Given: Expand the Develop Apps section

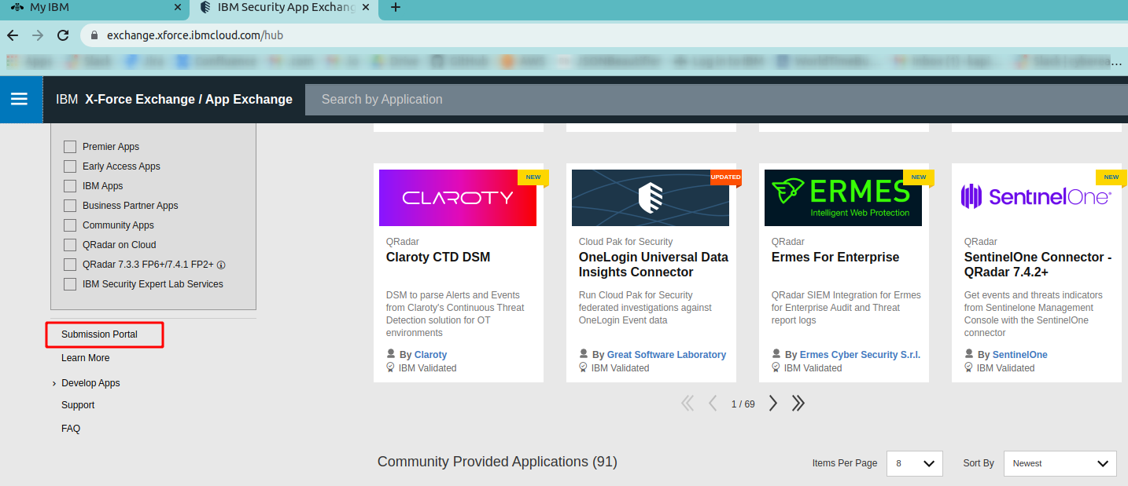Looking at the screenshot, I should click(x=86, y=383).
